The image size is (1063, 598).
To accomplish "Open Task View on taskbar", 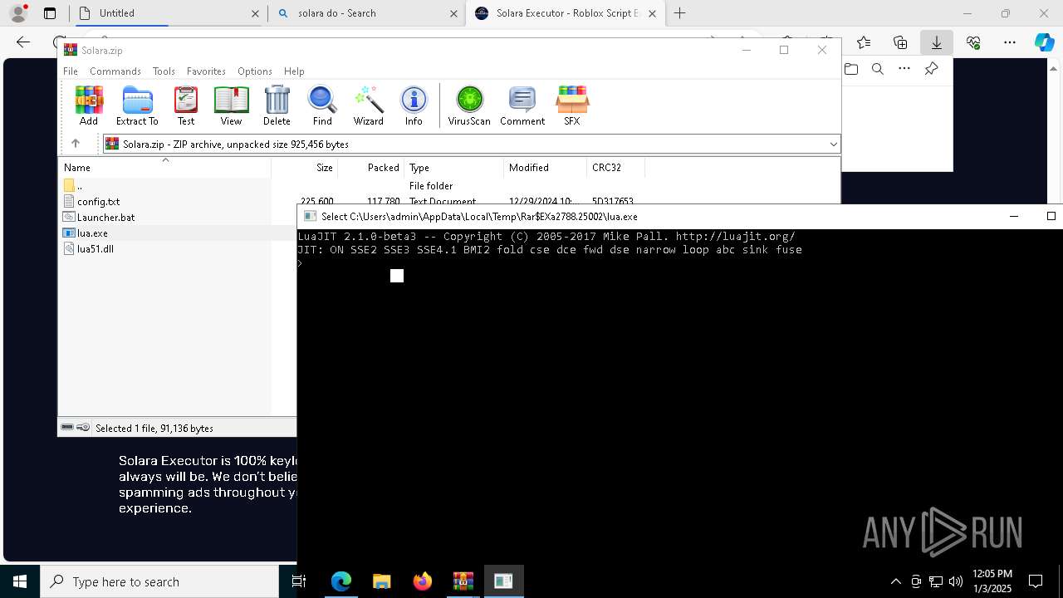I will (x=299, y=581).
